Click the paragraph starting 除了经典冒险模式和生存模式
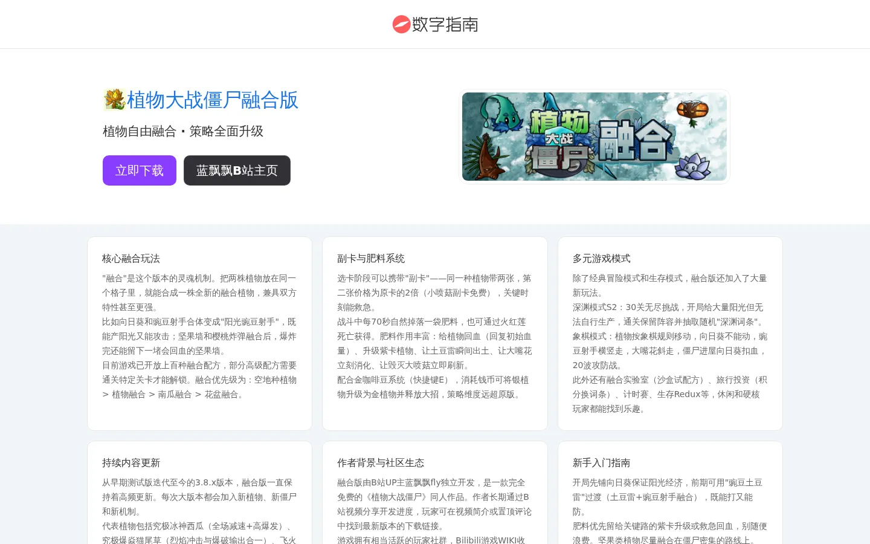 point(669,285)
